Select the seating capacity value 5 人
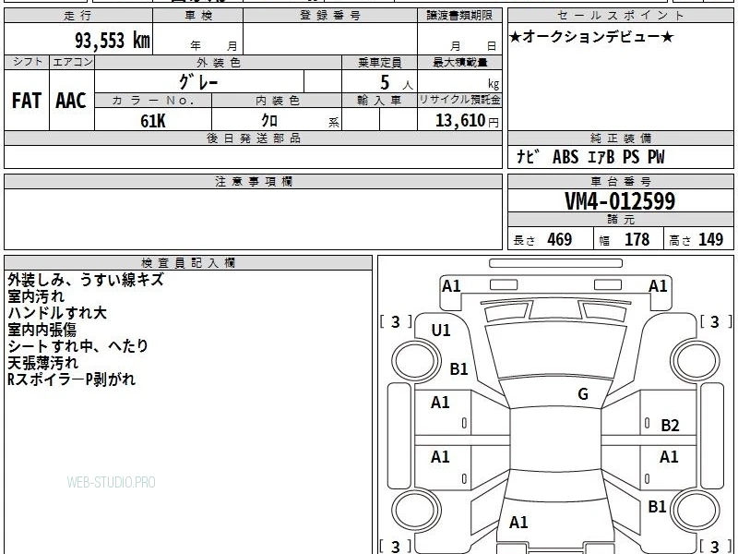738x554 pixels. [x=397, y=83]
